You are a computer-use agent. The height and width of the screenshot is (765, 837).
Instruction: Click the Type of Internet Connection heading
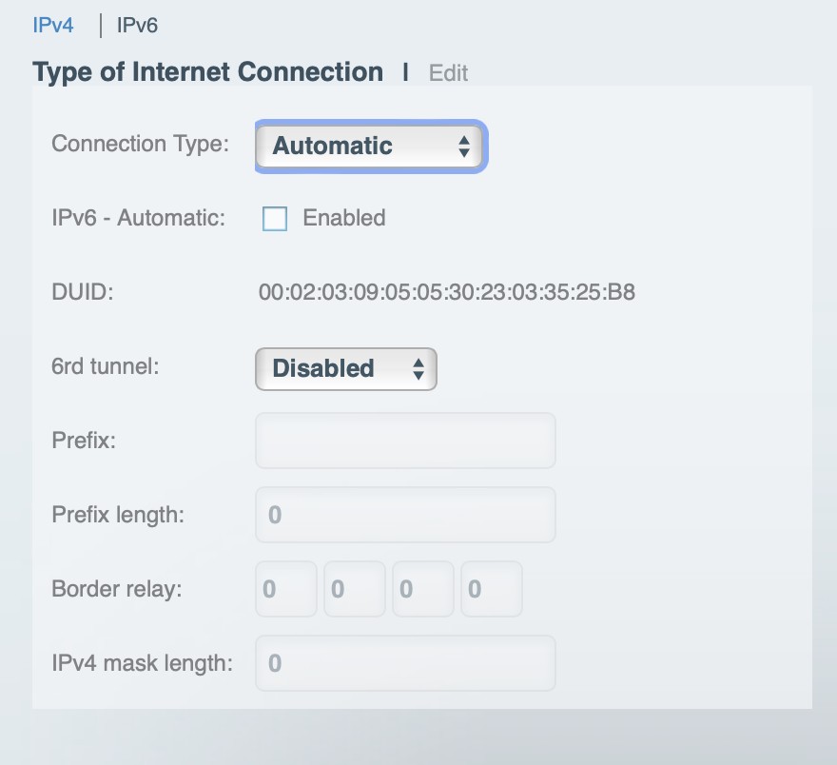pos(207,72)
